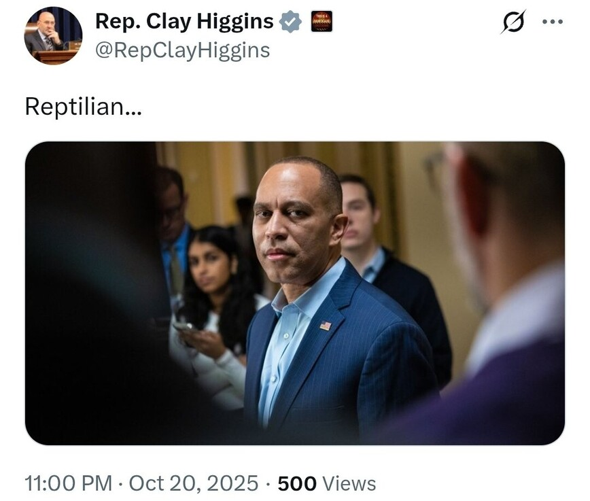Open the Grok slashed-circle icon
Image resolution: width=590 pixels, height=501 pixels.
(x=513, y=22)
